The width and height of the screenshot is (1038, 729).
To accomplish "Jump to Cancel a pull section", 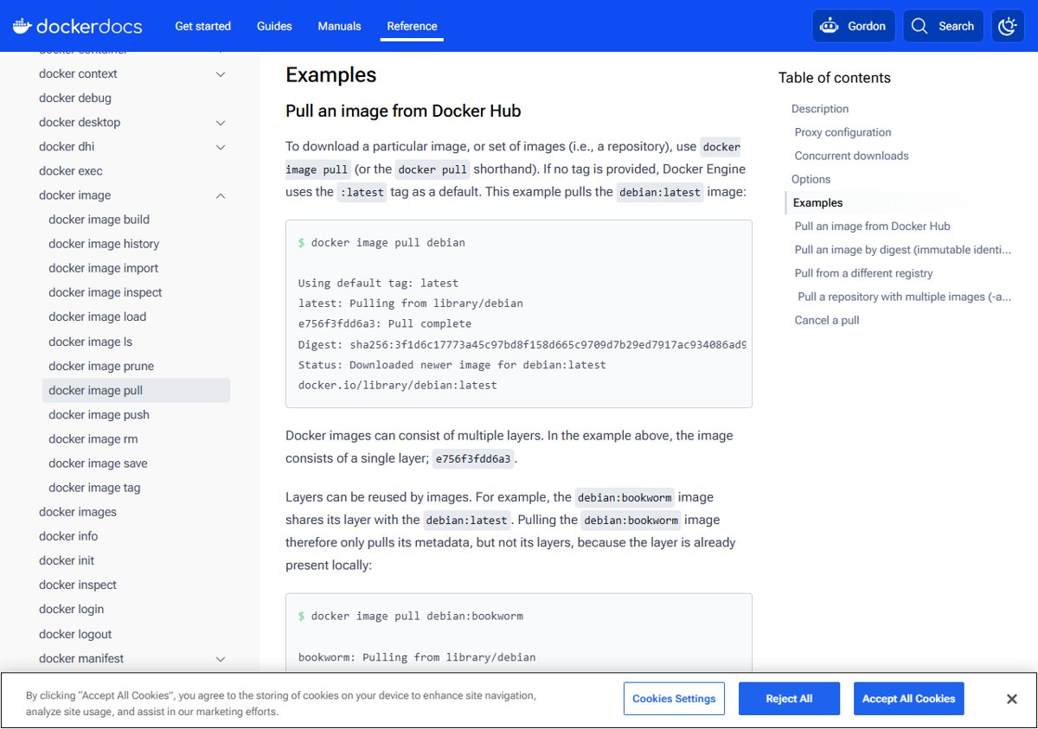I will click(x=827, y=320).
